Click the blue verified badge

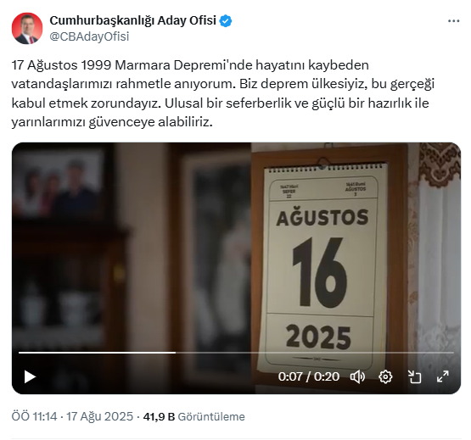click(x=226, y=21)
